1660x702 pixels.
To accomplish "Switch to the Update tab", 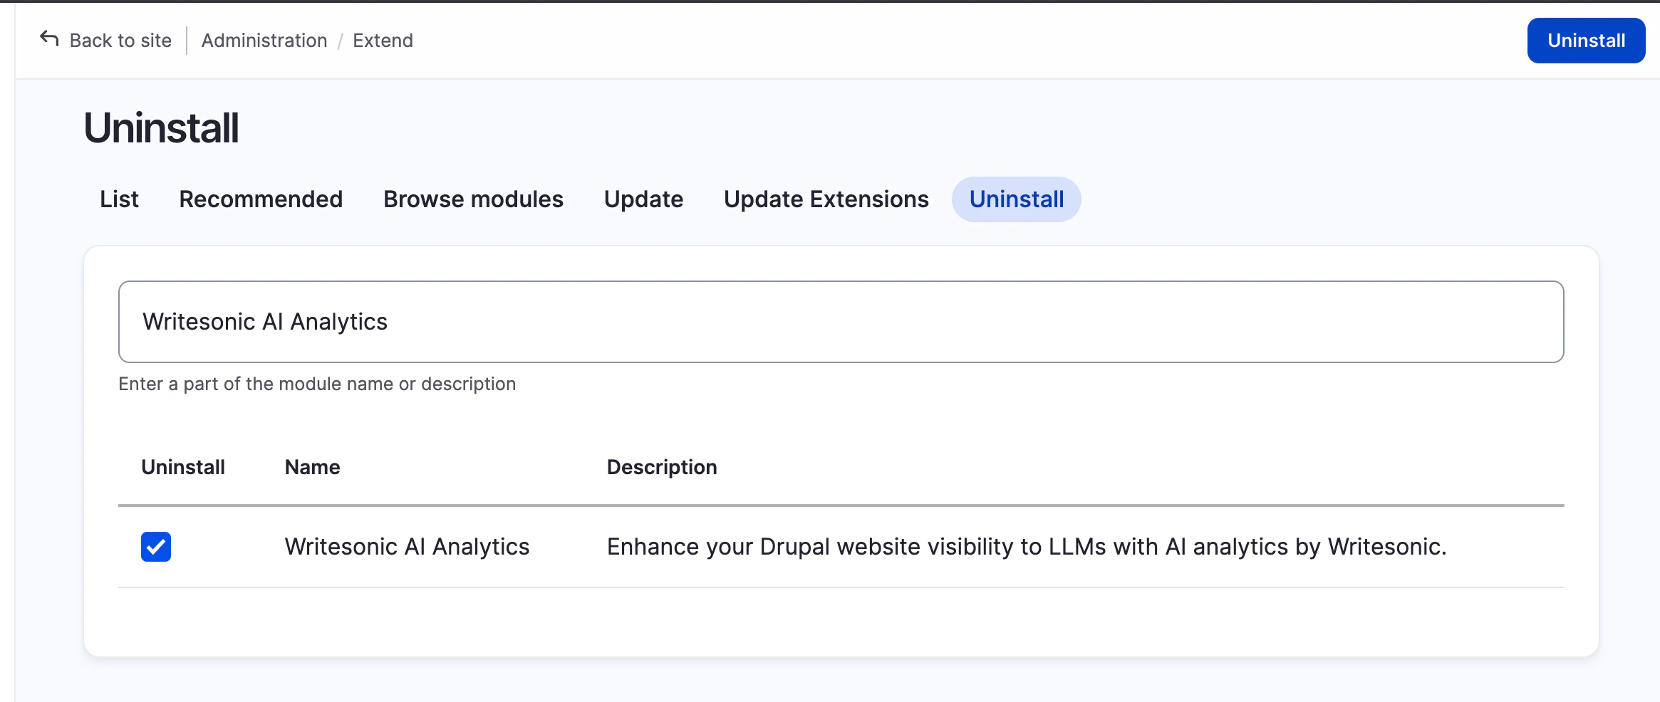I will 643,199.
